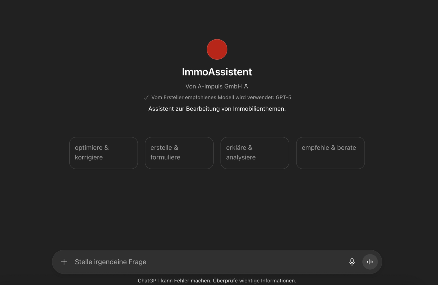Open the creator profile icon beside A-Impuls GmbH

(246, 86)
